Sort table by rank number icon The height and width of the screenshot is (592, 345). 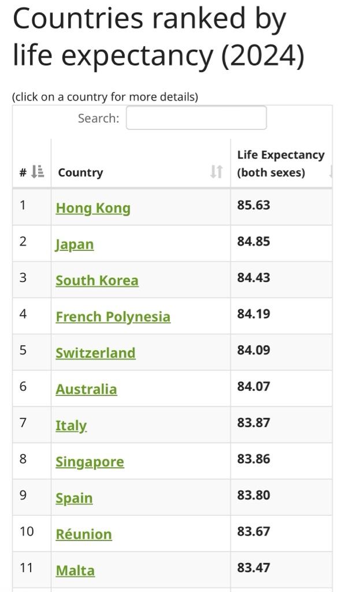[x=38, y=172]
